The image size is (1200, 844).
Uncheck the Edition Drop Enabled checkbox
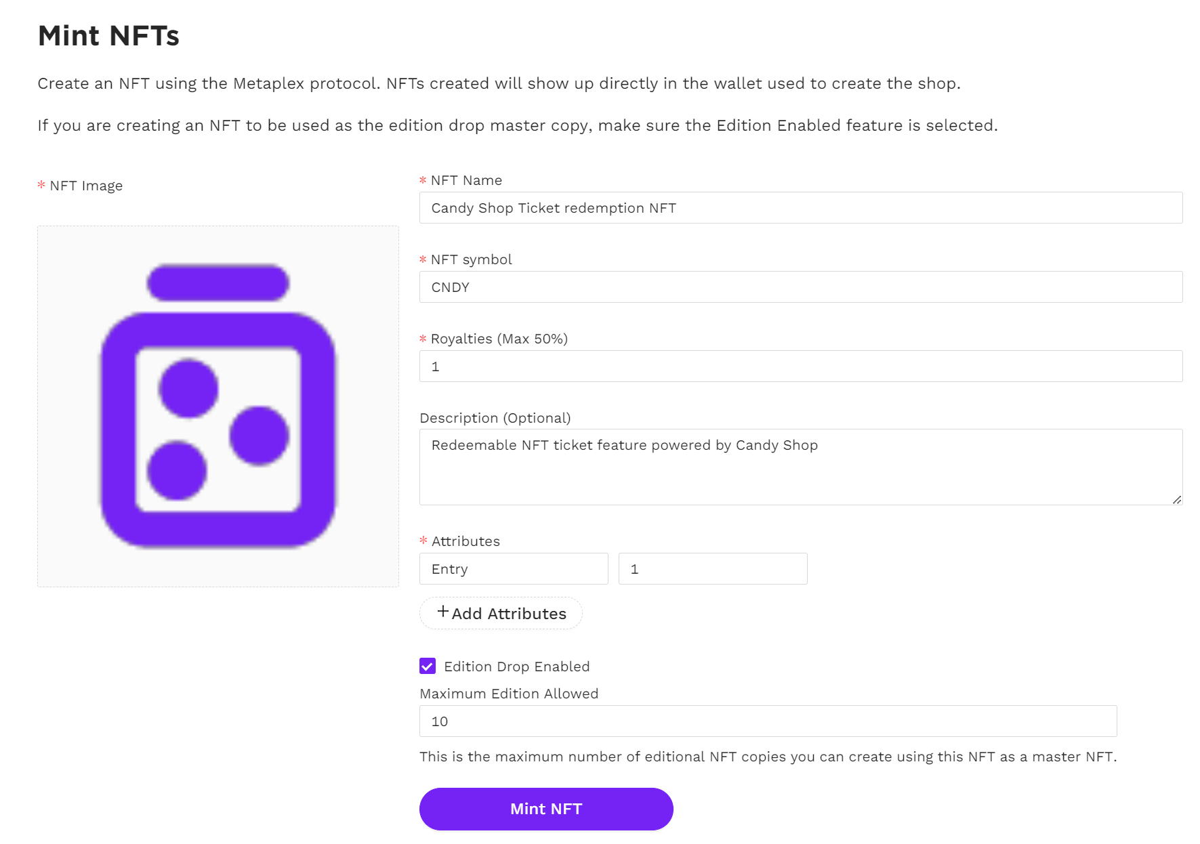428,667
